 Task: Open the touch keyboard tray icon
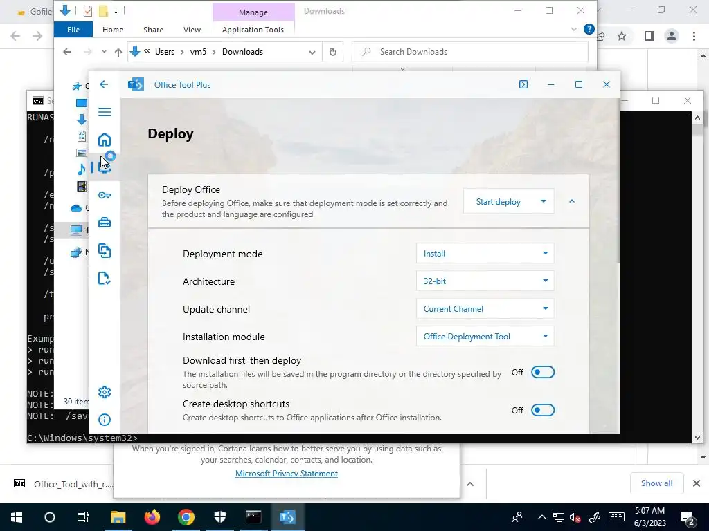pos(616,517)
